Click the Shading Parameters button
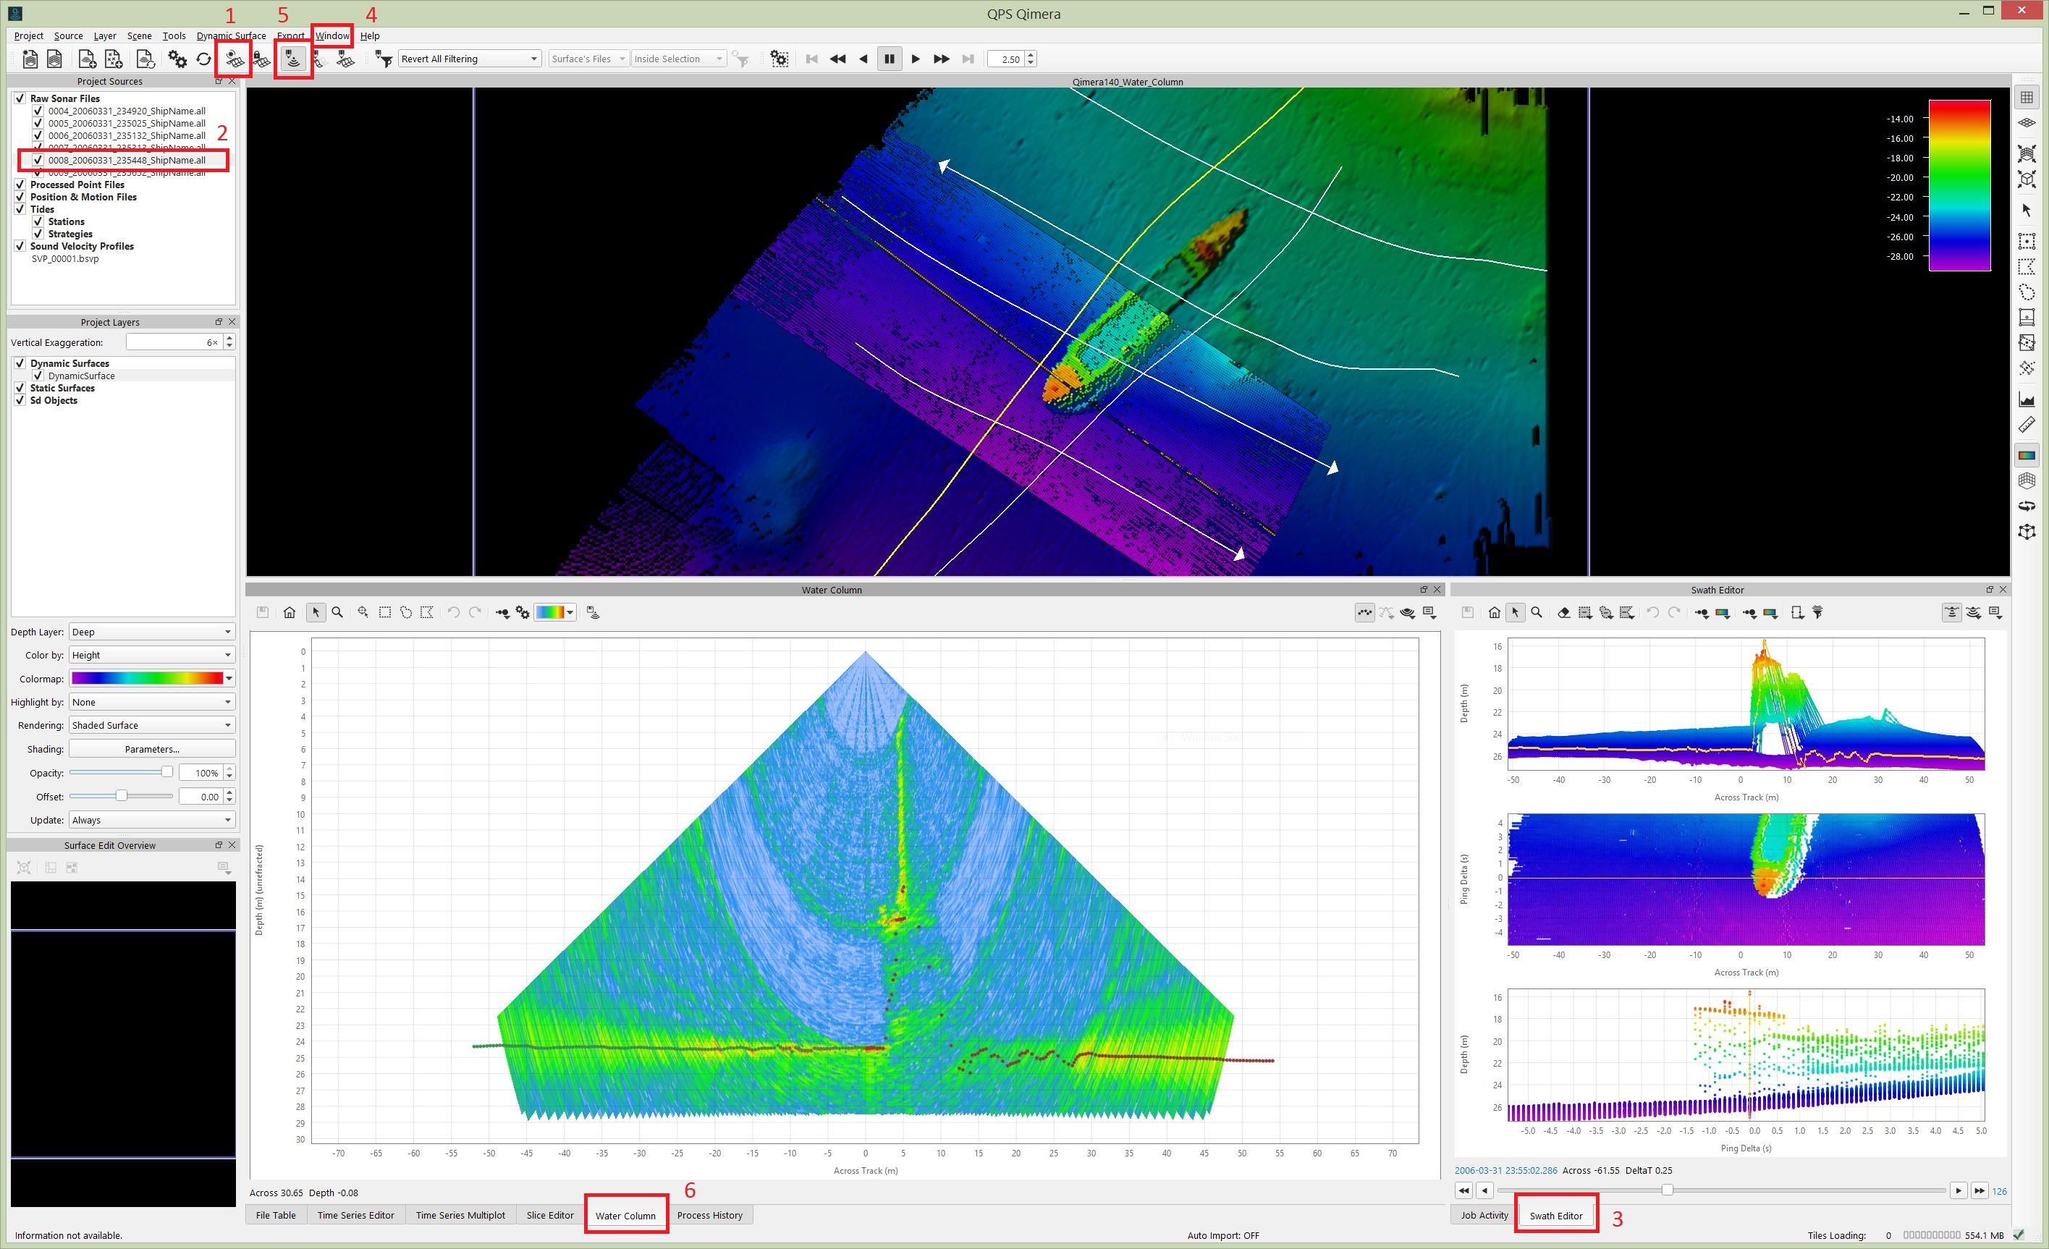The width and height of the screenshot is (2049, 1249). pos(151,749)
